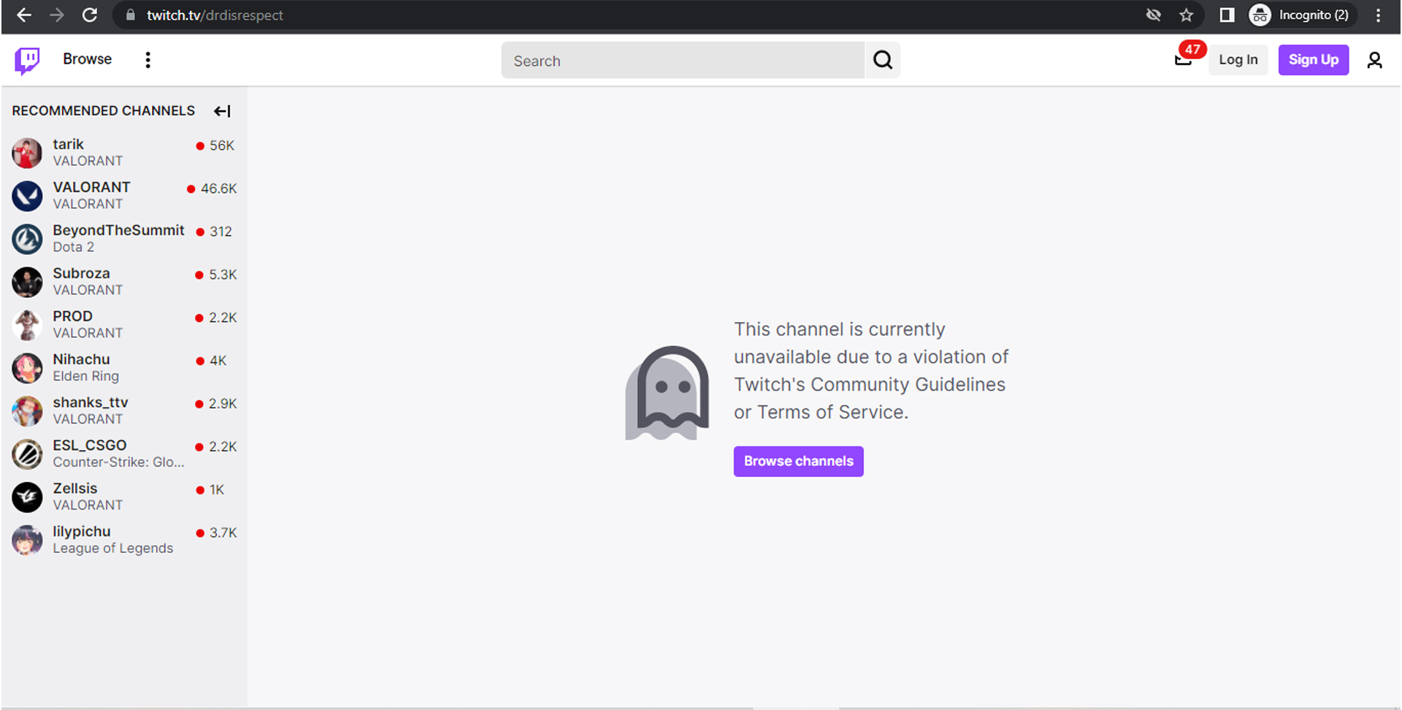
Task: Open the Incognito (2) profile chip
Action: tap(1302, 15)
